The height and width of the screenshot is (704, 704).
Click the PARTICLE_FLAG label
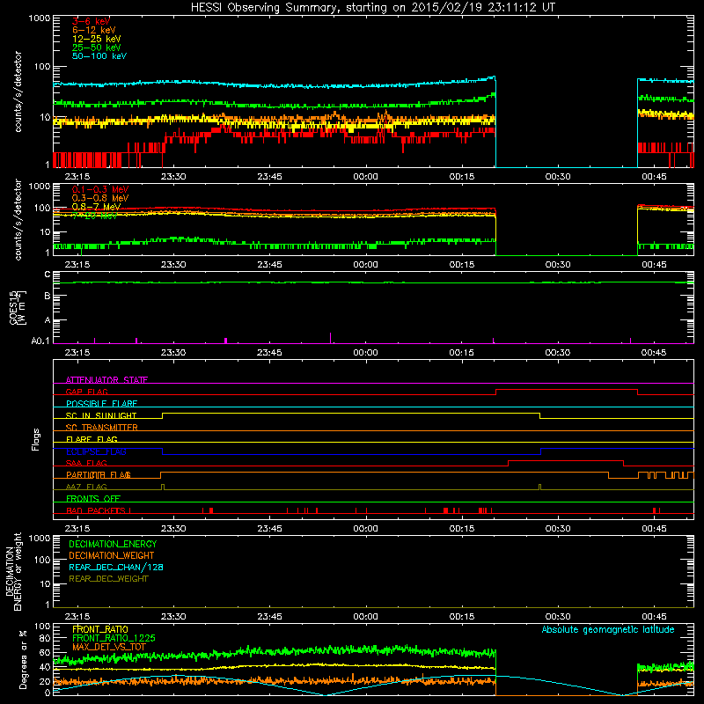[99, 474]
